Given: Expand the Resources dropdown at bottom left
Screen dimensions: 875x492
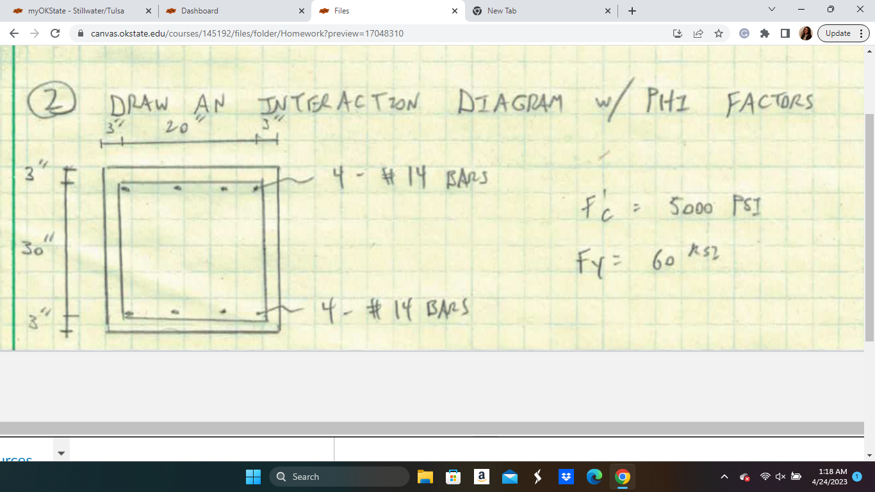Looking at the screenshot, I should coord(61,453).
